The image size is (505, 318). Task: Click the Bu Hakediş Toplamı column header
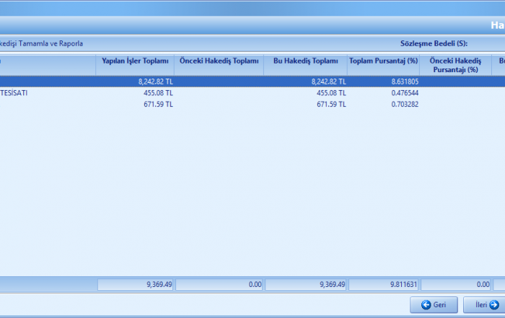point(305,61)
